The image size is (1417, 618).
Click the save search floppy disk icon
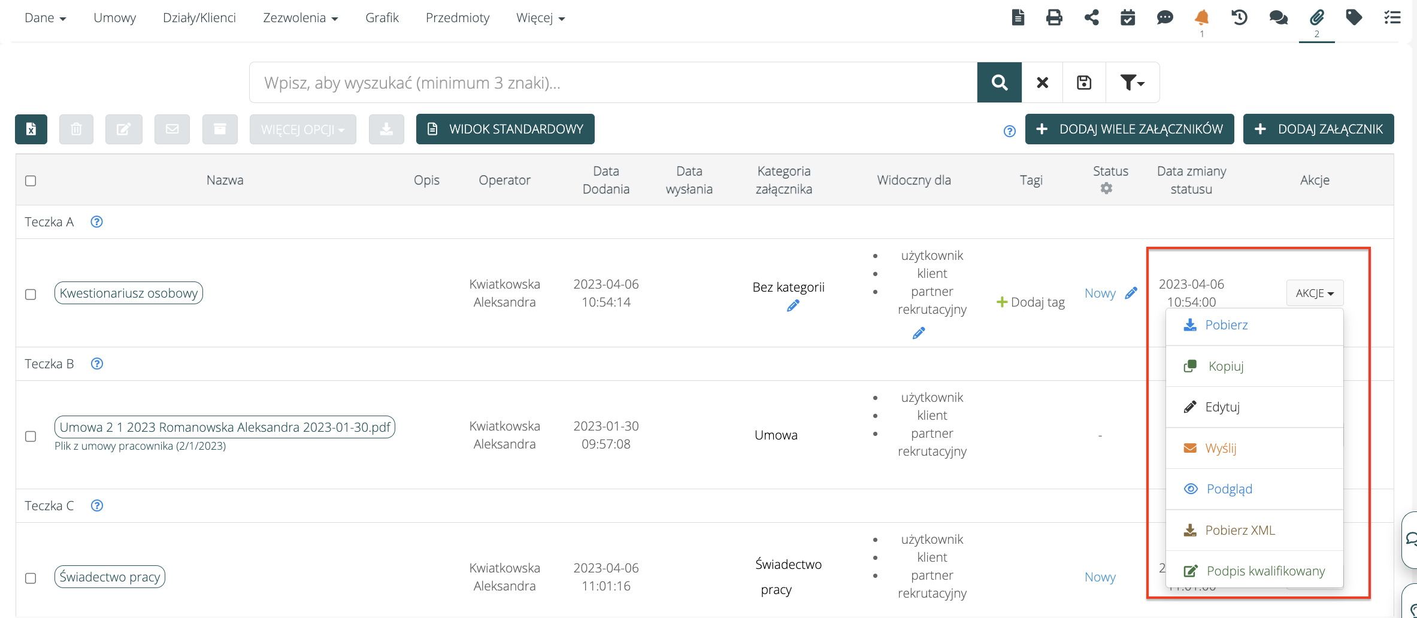click(x=1084, y=83)
